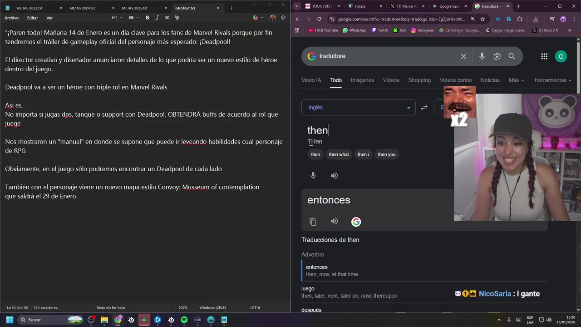
Task: Swap translation languages arrow icon
Action: pyautogui.click(x=424, y=108)
